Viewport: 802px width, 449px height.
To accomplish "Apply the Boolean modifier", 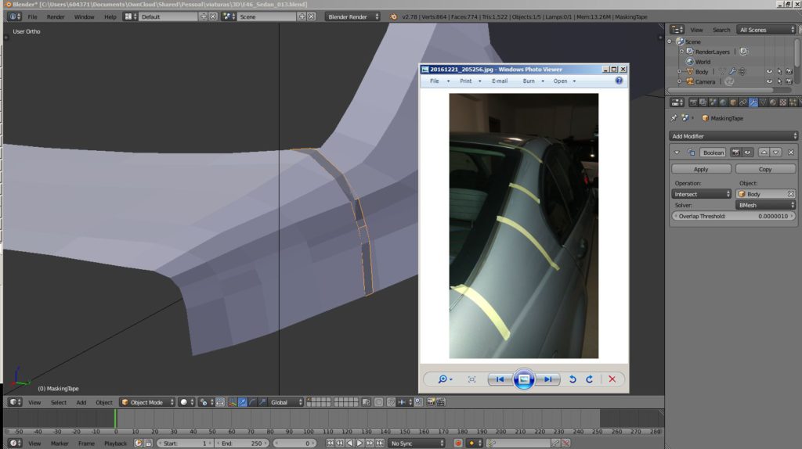I will 701,169.
